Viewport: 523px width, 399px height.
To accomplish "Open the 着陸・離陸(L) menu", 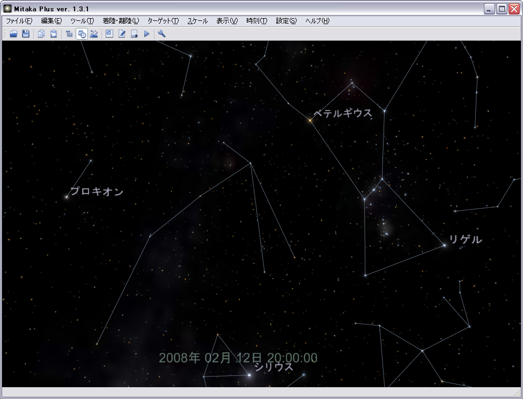I will click(121, 21).
